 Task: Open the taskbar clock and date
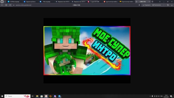(x=166, y=96)
